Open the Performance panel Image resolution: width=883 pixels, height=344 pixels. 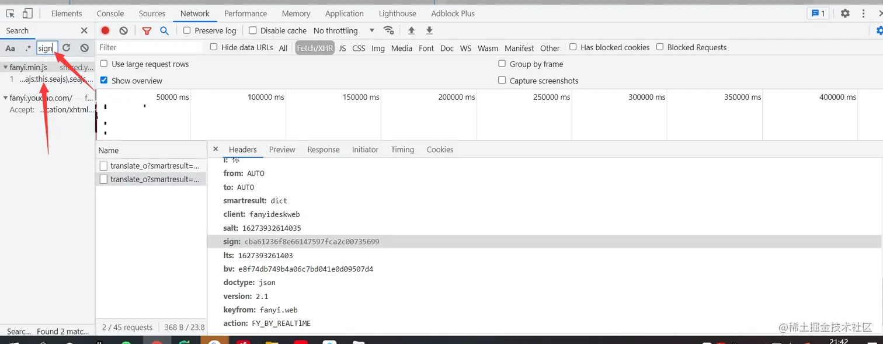245,13
